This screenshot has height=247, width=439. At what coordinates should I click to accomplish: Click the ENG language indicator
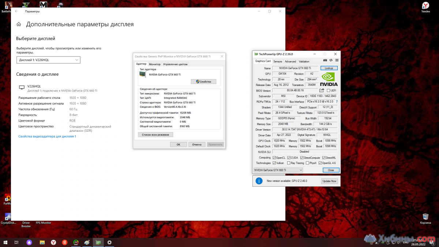tap(406, 242)
